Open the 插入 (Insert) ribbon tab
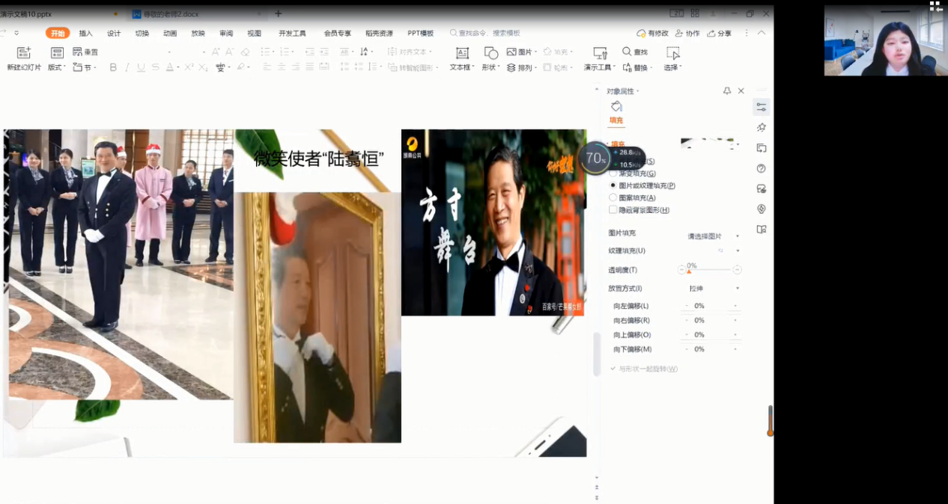This screenshot has height=504, width=948. tap(85, 33)
